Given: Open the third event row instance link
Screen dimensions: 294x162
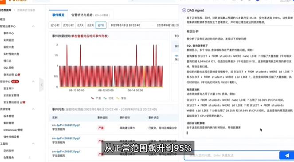Looking at the screenshot, I should (66, 151).
